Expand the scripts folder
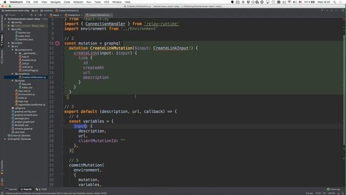 9,43
